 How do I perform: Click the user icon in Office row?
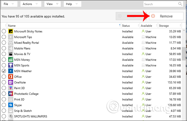pos(143,77)
